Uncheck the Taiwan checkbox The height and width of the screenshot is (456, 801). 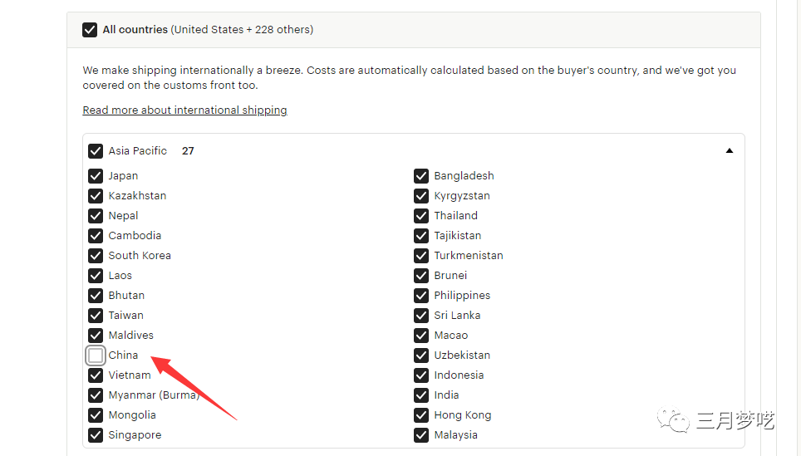[x=96, y=316]
